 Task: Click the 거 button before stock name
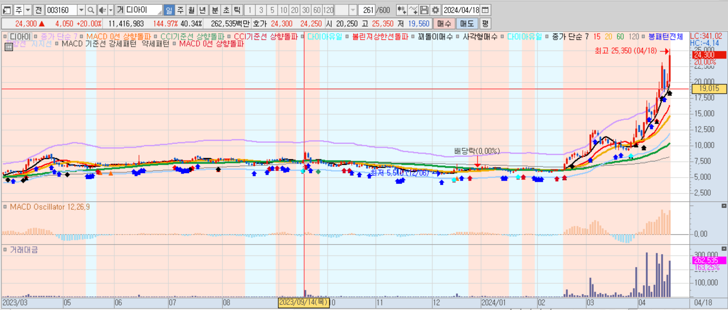pyautogui.click(x=120, y=10)
